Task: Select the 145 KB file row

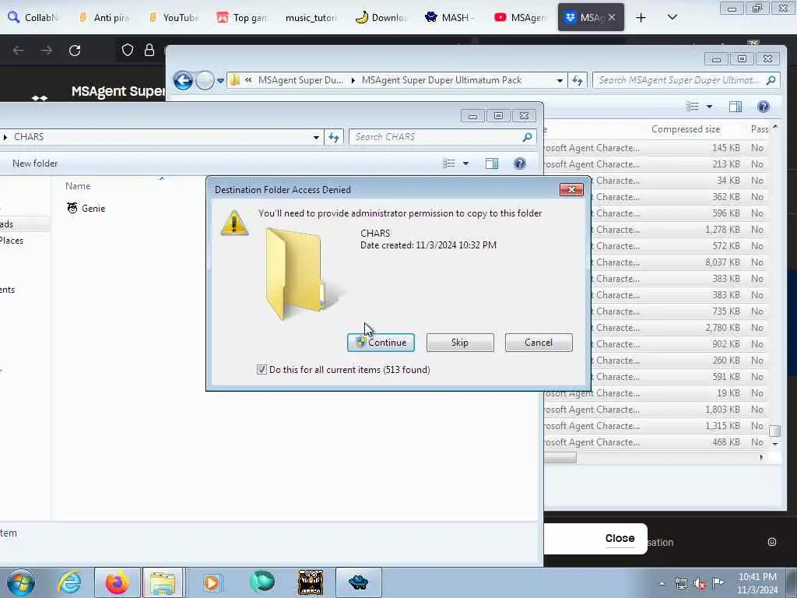Action: [x=655, y=148]
